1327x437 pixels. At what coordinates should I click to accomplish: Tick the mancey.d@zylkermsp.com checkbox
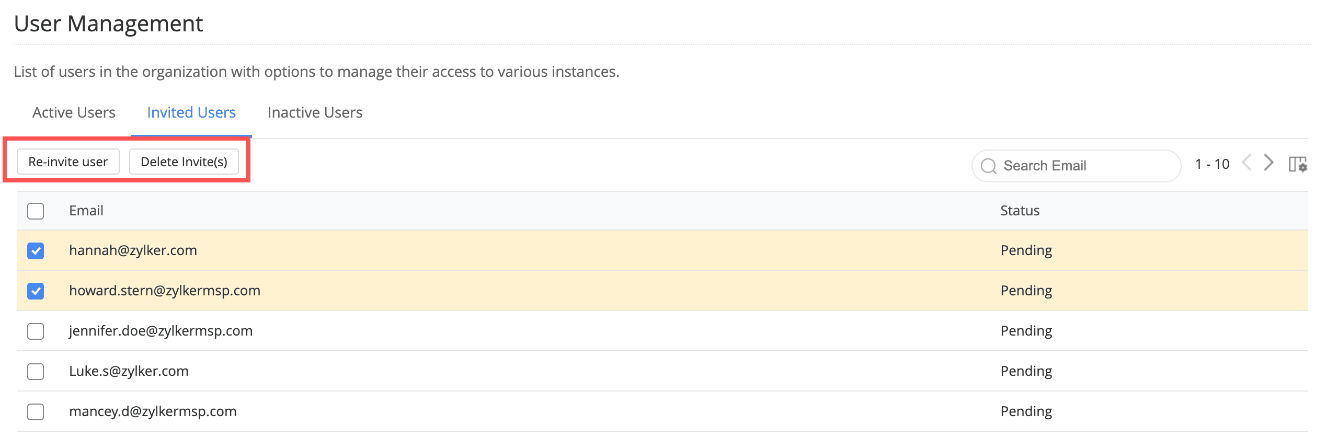(36, 412)
